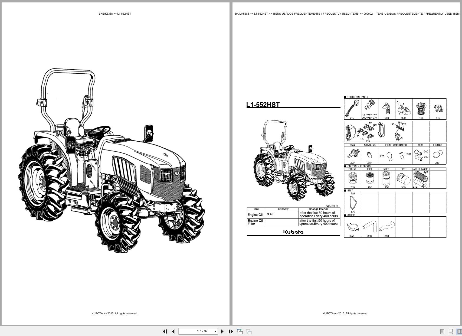Click the FILTERS / ELEMENTS section heading
The image size is (462, 336).
tap(359, 166)
